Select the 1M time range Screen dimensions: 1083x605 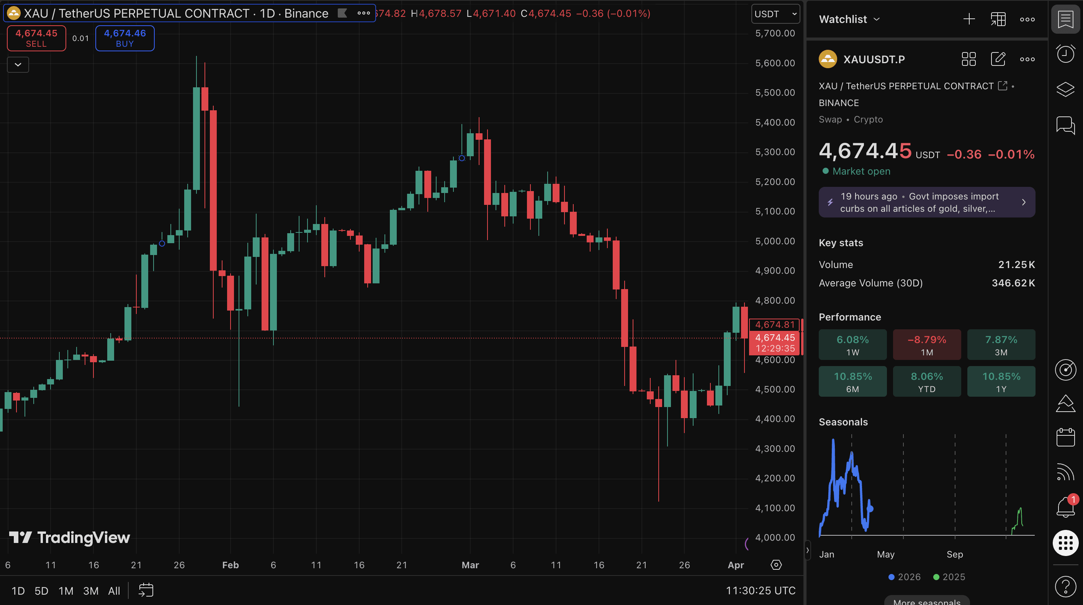65,591
